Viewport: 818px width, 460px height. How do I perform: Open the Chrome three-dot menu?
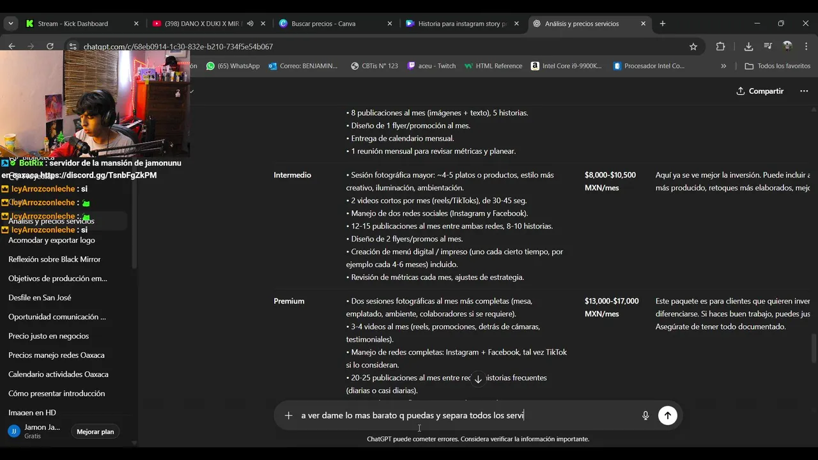[x=806, y=47]
